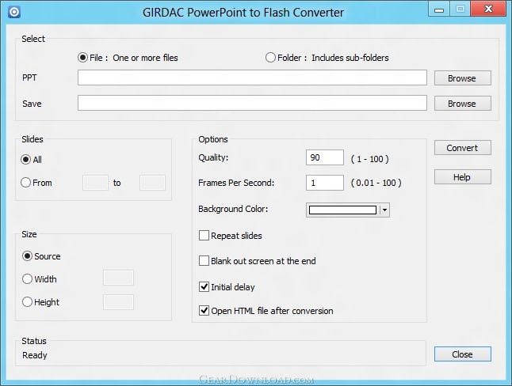Uncheck Open HTML file after conversion

(x=204, y=310)
